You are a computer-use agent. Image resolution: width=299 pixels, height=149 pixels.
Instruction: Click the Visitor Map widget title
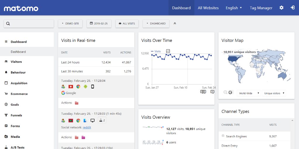click(x=232, y=40)
